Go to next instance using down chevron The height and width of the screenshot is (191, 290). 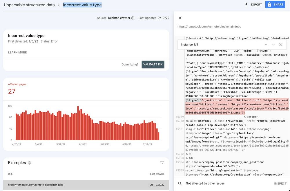[273, 45]
